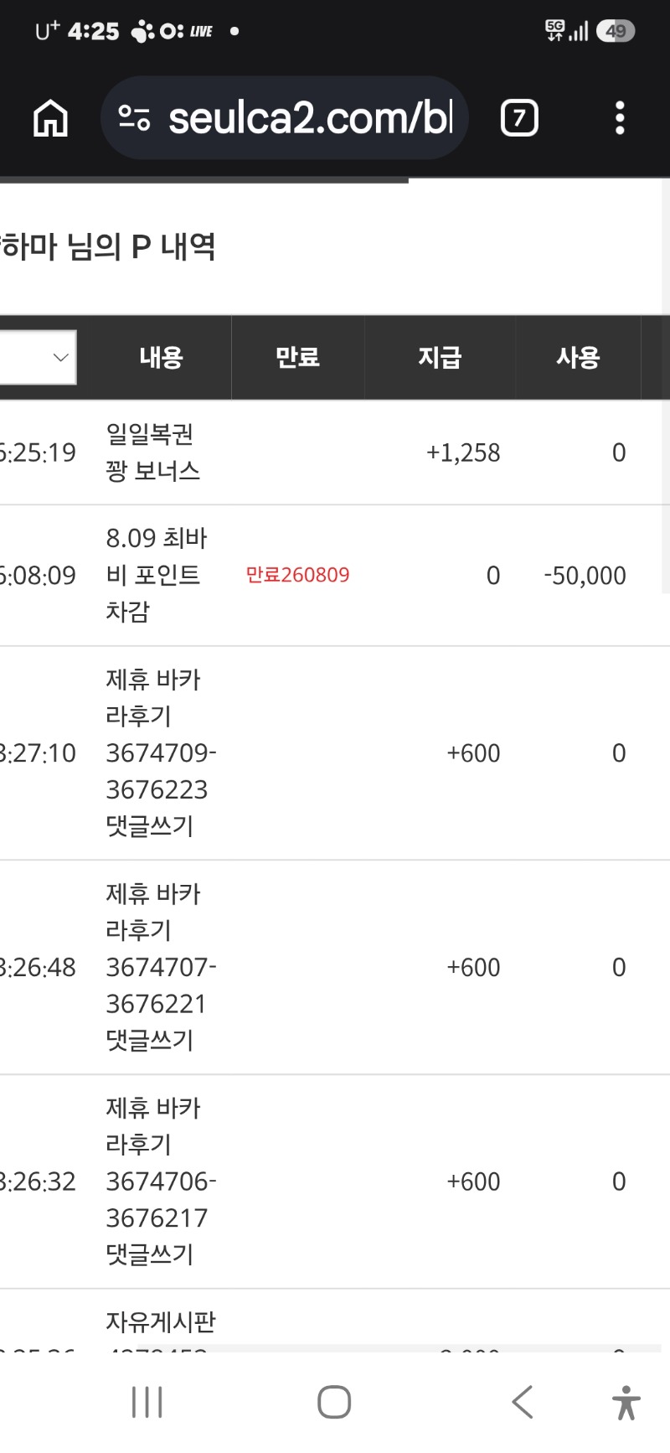Viewport: 670px width, 1453px height.
Task: Tap the accessibility figure icon
Action: tap(626, 1402)
